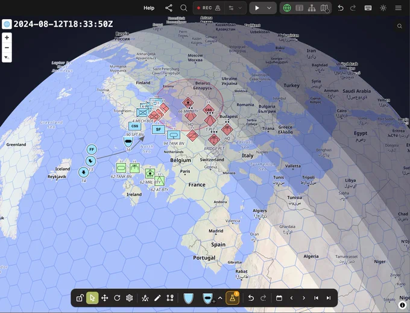410x313 pixels.
Task: Select the blue SF unit symbol
Action: tap(158, 129)
